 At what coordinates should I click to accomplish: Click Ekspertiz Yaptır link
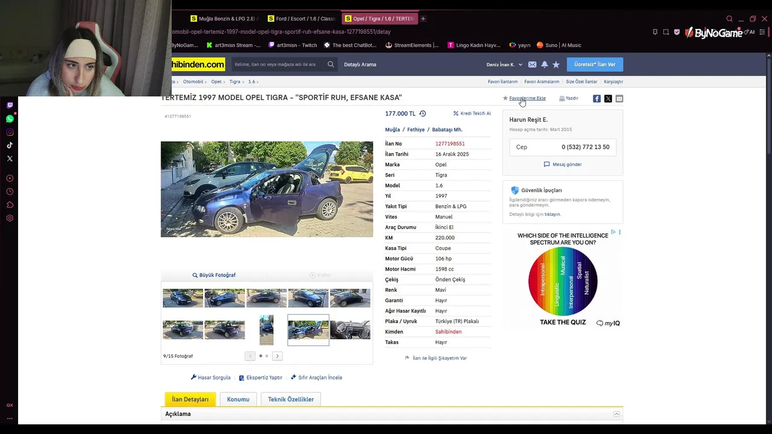(x=261, y=377)
